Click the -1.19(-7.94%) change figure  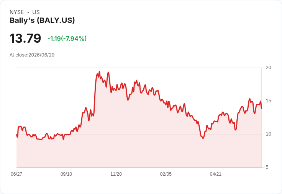(67, 39)
